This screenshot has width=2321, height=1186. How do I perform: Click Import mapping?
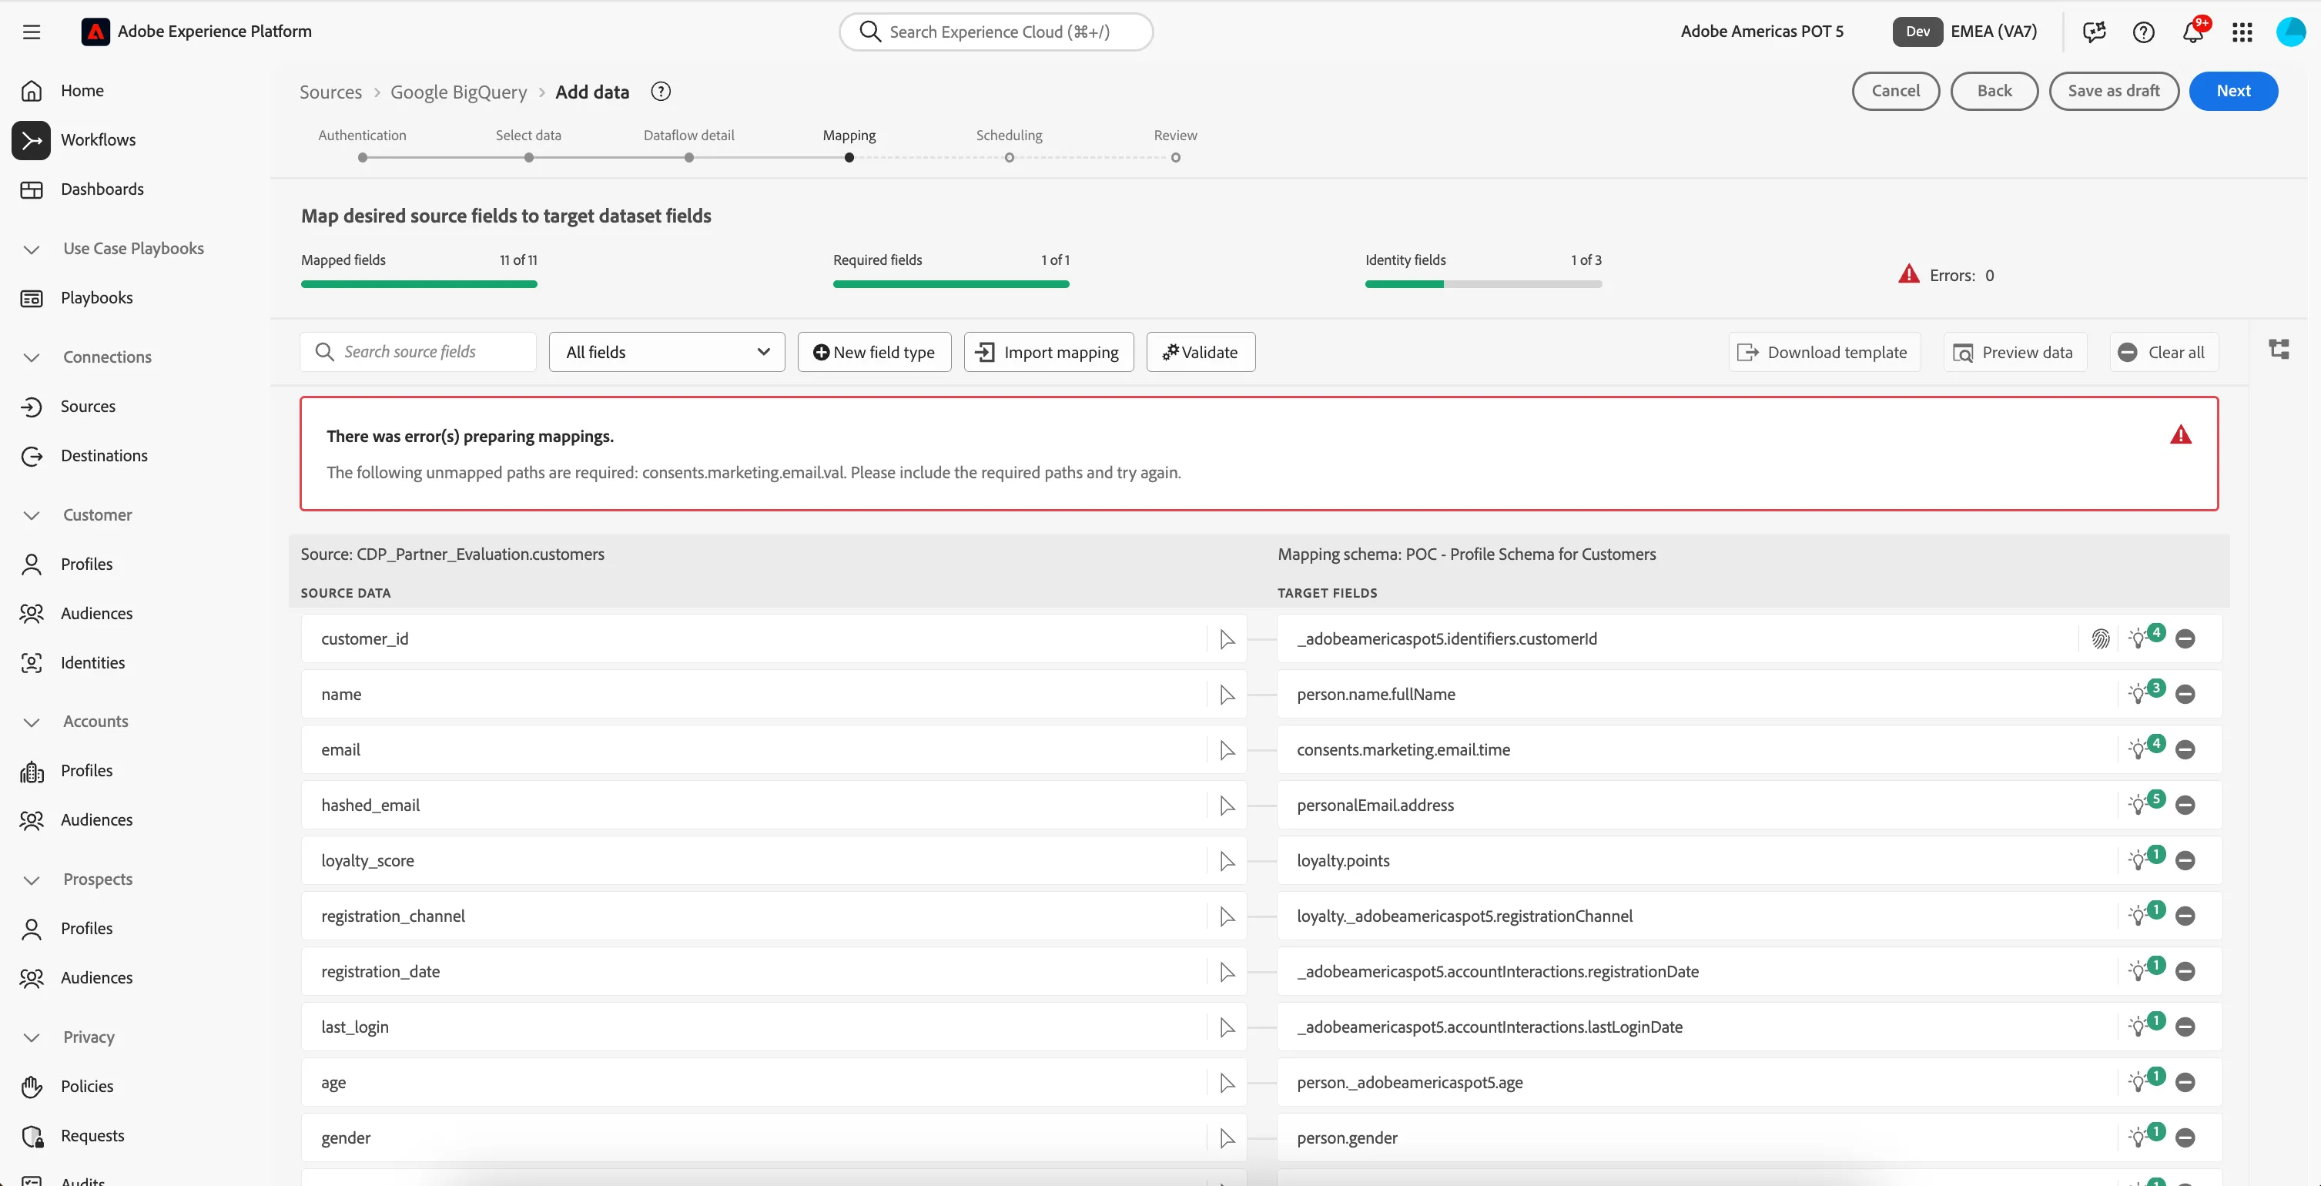click(x=1049, y=353)
